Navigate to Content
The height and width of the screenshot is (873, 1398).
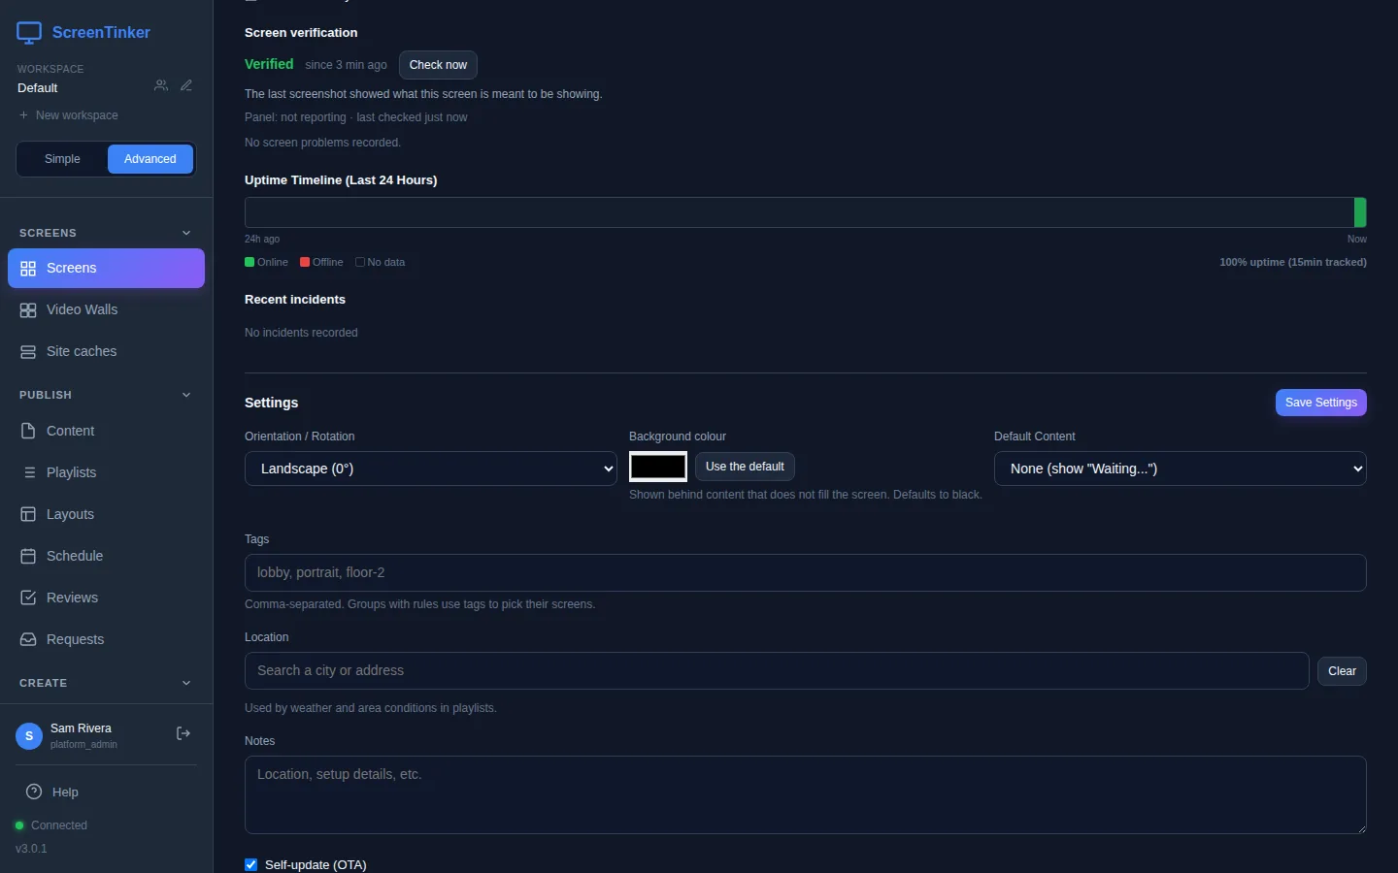[x=106, y=431]
